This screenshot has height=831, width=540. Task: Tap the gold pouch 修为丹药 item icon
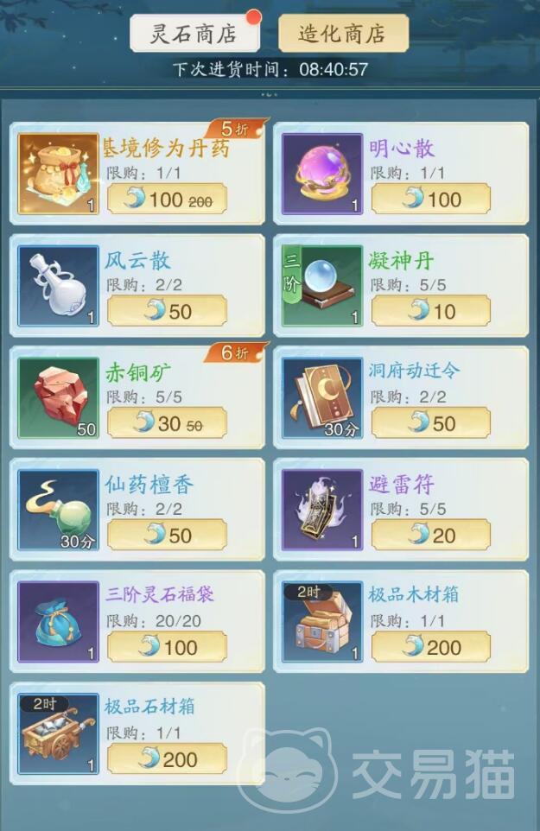[x=58, y=174]
